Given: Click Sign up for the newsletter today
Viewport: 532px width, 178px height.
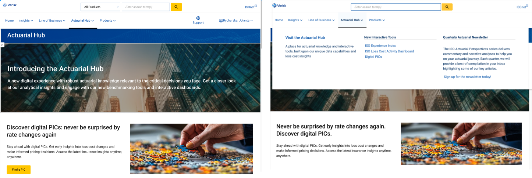Looking at the screenshot, I should coord(467,77).
